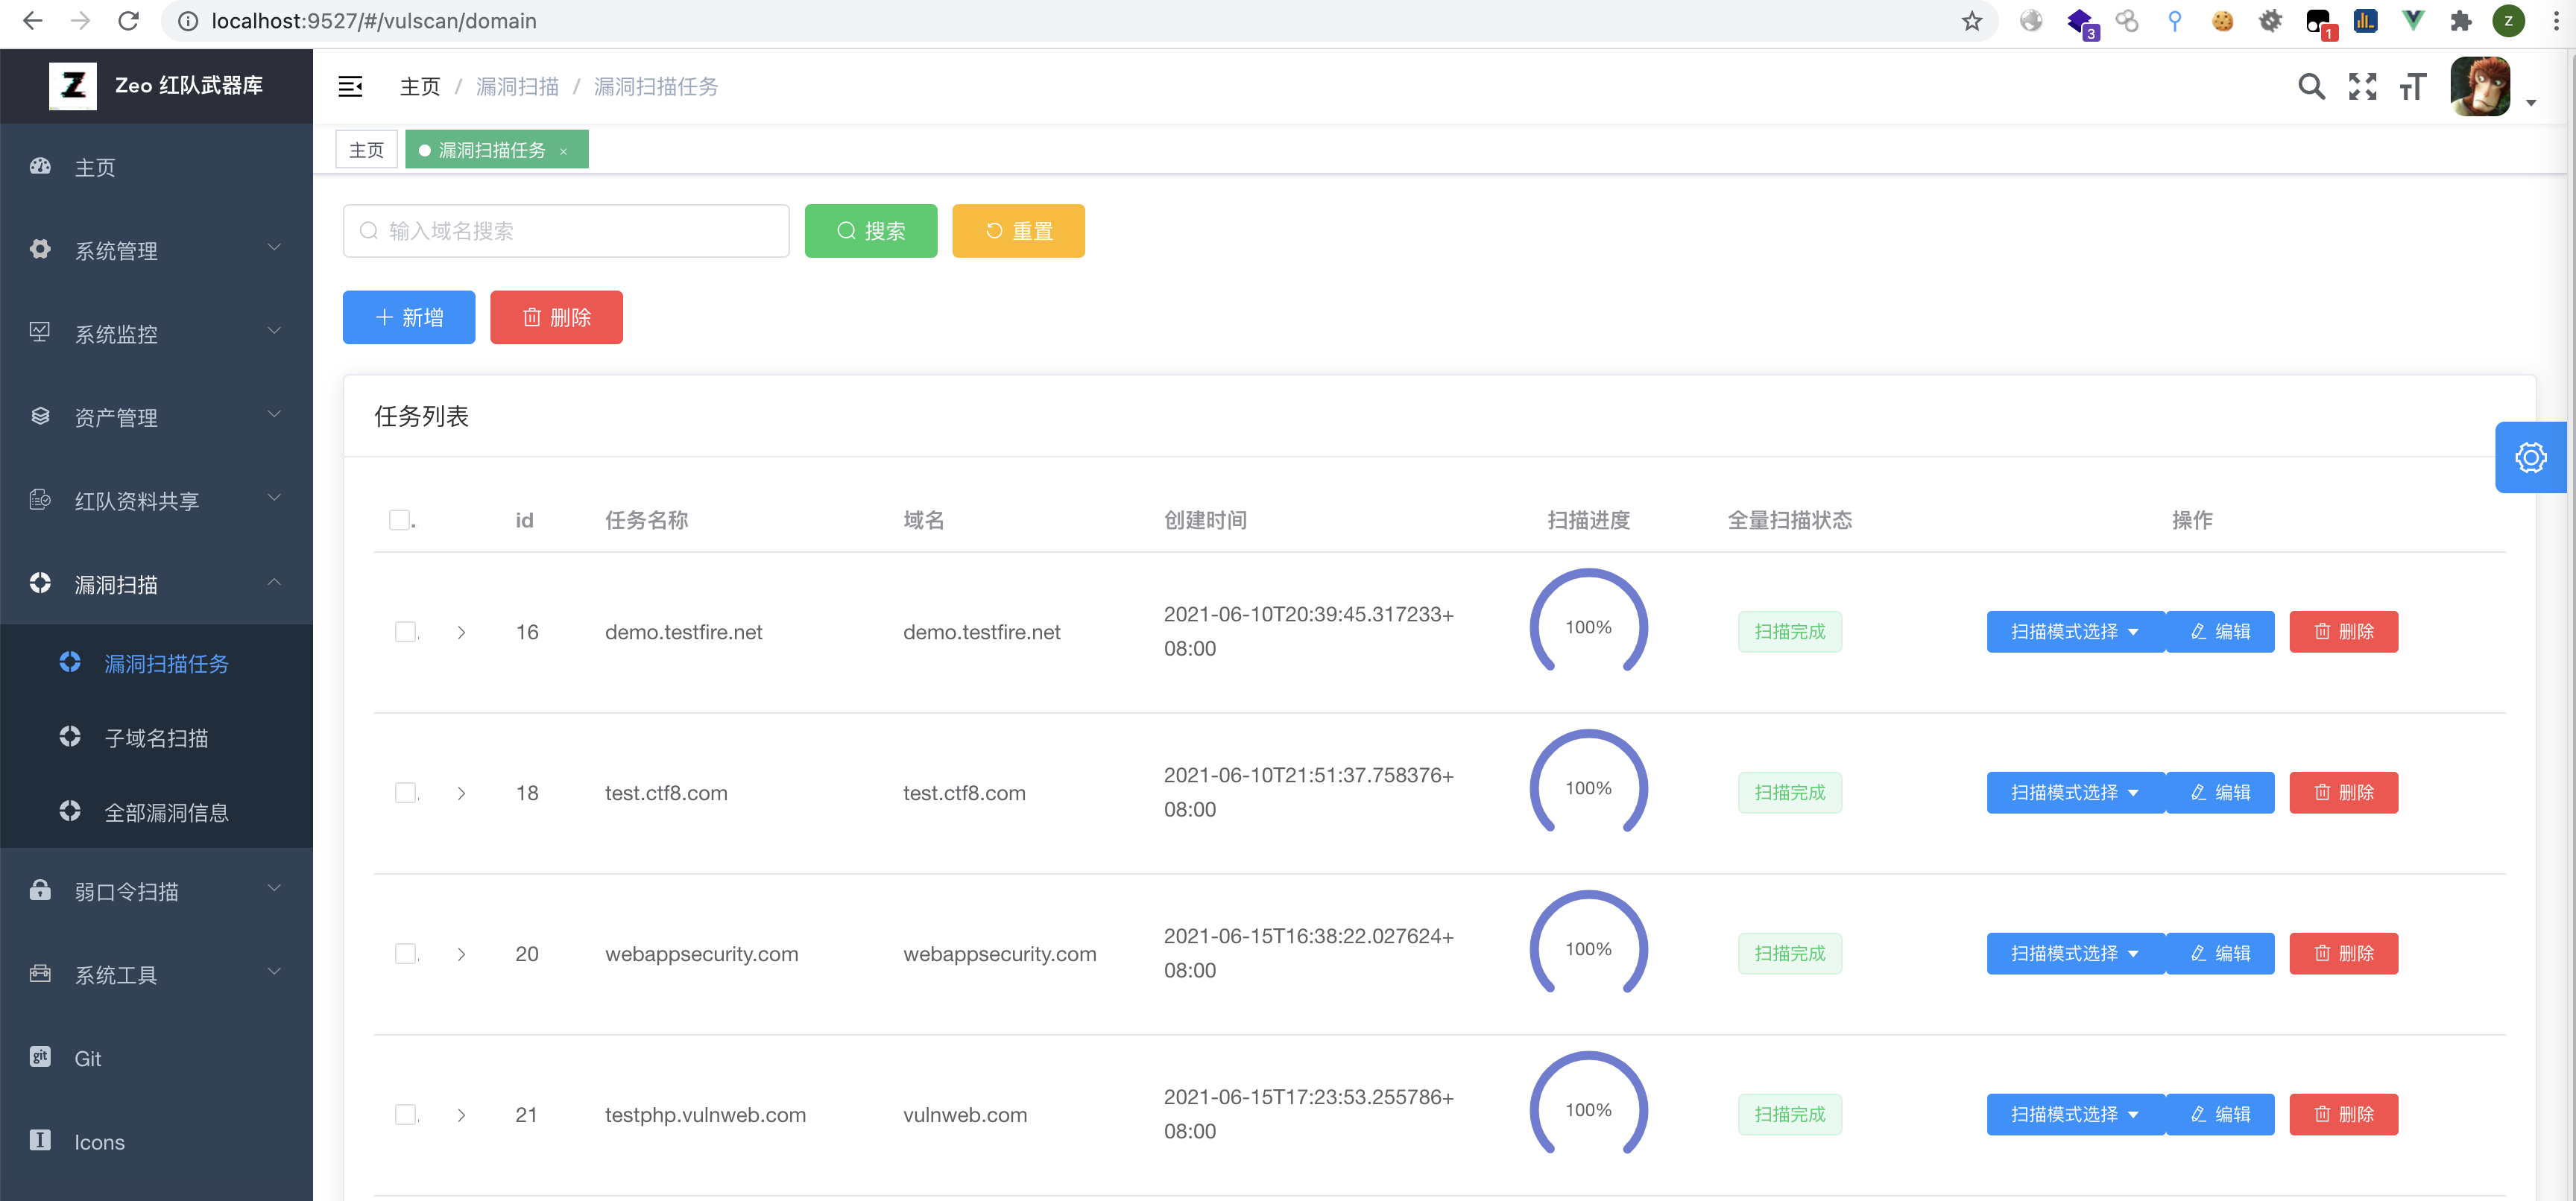Switch to the 主页 tab
The height and width of the screenshot is (1201, 2576).
pyautogui.click(x=366, y=150)
